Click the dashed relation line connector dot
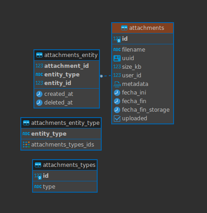Image resolution: width=207 pixels, height=213 pixels. point(101,76)
